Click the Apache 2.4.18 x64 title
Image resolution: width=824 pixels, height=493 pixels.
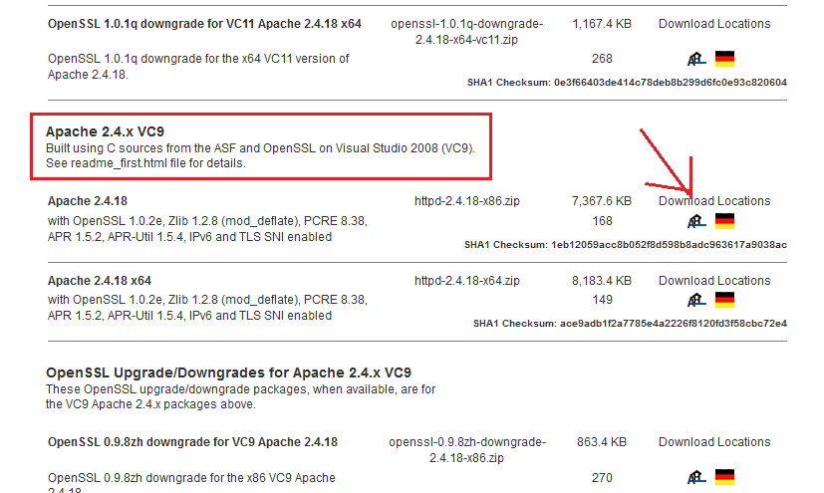point(100,281)
